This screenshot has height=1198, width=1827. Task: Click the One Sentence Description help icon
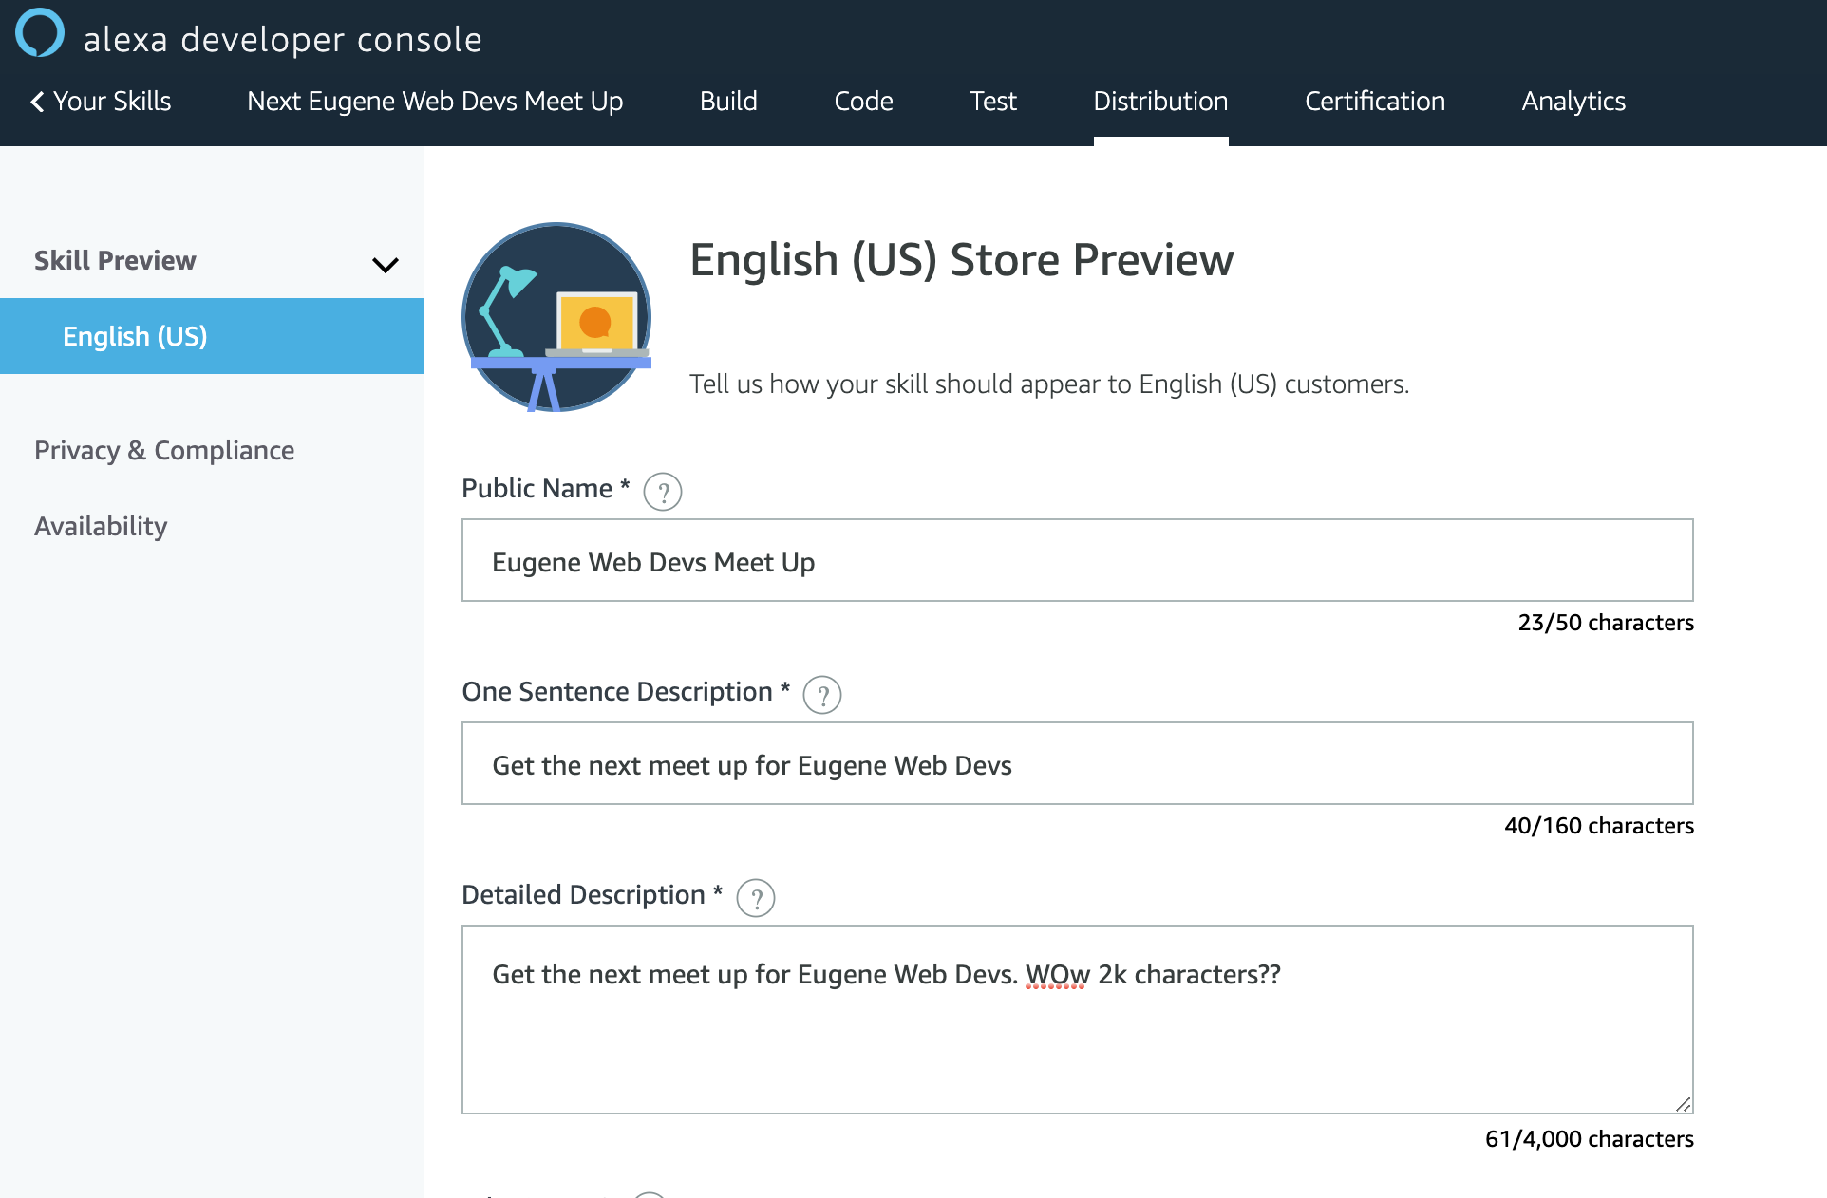point(822,695)
